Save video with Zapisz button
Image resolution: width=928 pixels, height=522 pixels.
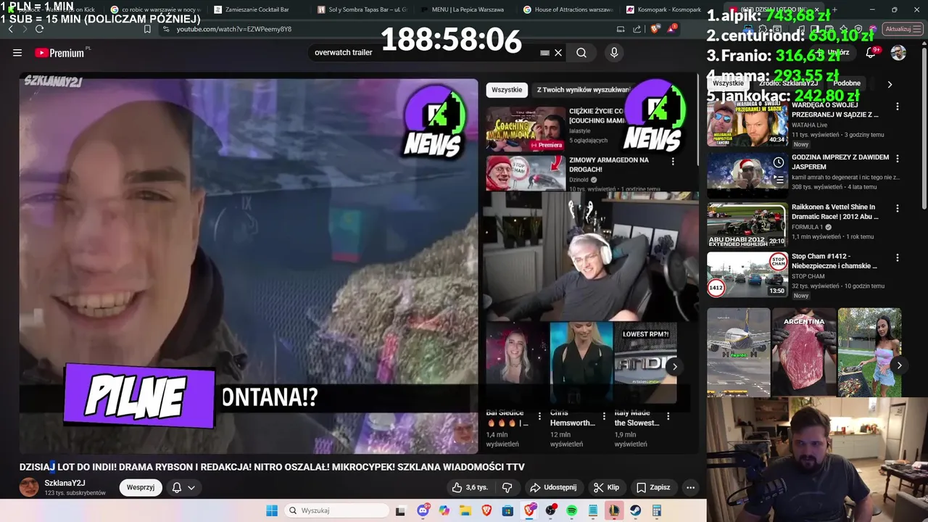[x=653, y=487]
